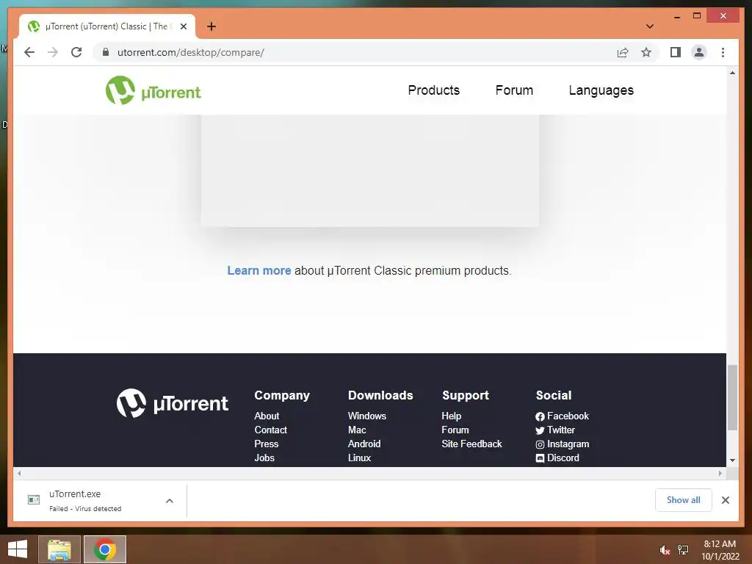Screen dimensions: 752x564
Task: Click the muted volume tray icon
Action: (664, 549)
